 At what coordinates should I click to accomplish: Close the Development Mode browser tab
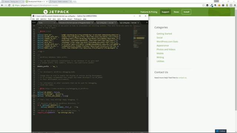pyautogui.click(x=47, y=1)
